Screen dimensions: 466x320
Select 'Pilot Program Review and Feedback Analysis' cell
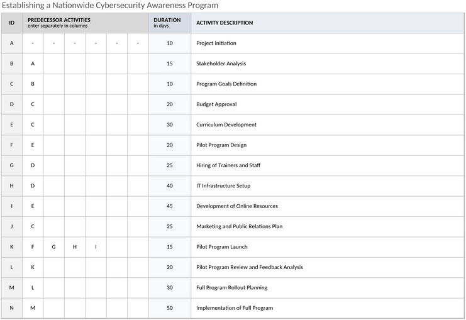[328, 267]
